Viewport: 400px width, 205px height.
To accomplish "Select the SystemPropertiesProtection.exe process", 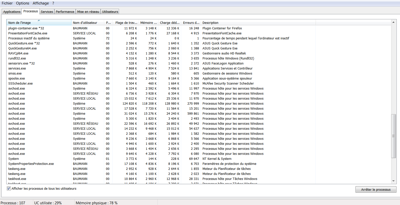I will pyautogui.click(x=31, y=164).
